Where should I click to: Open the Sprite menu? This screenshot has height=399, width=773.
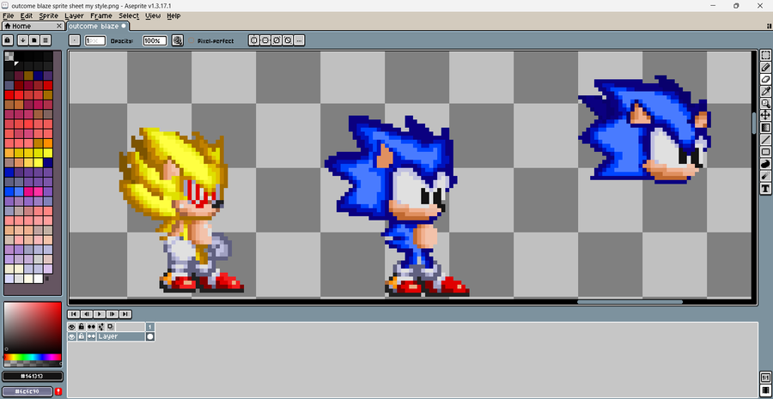click(49, 15)
